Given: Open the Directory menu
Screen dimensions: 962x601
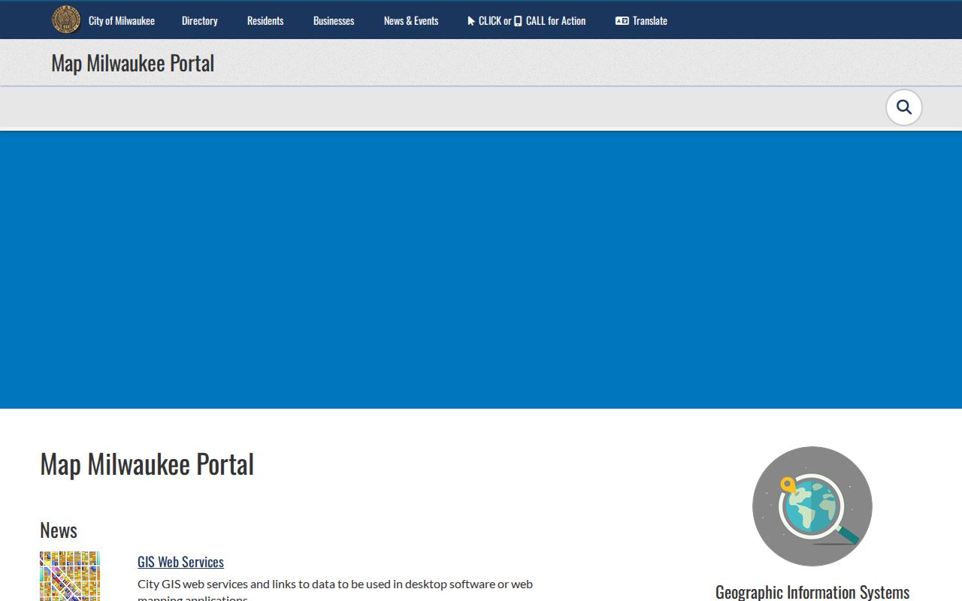Looking at the screenshot, I should [x=200, y=21].
